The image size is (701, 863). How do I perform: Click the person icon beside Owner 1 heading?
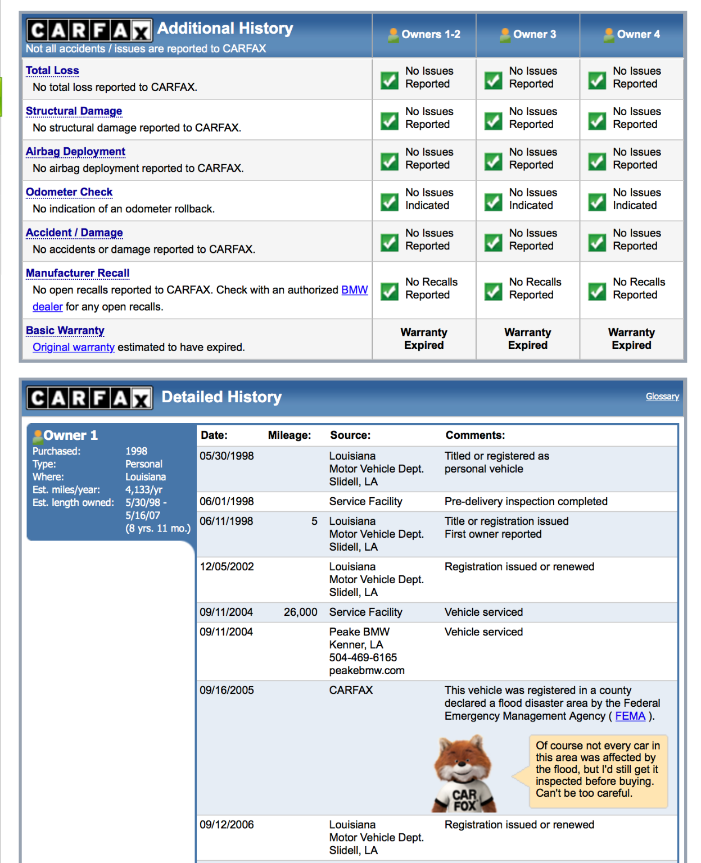(x=38, y=436)
